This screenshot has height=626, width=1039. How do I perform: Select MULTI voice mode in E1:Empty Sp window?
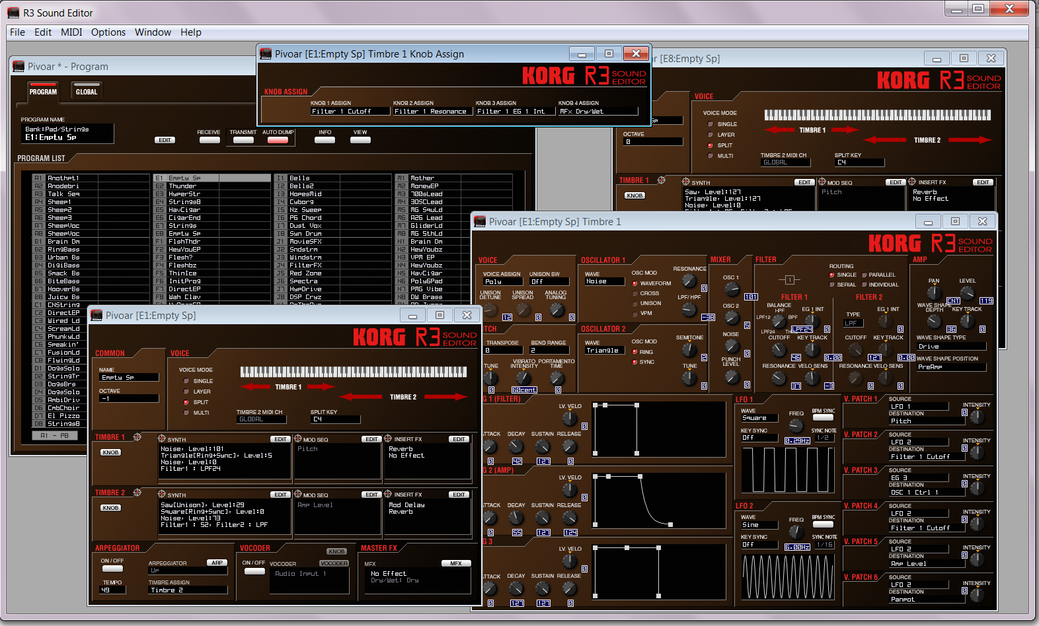tap(186, 413)
